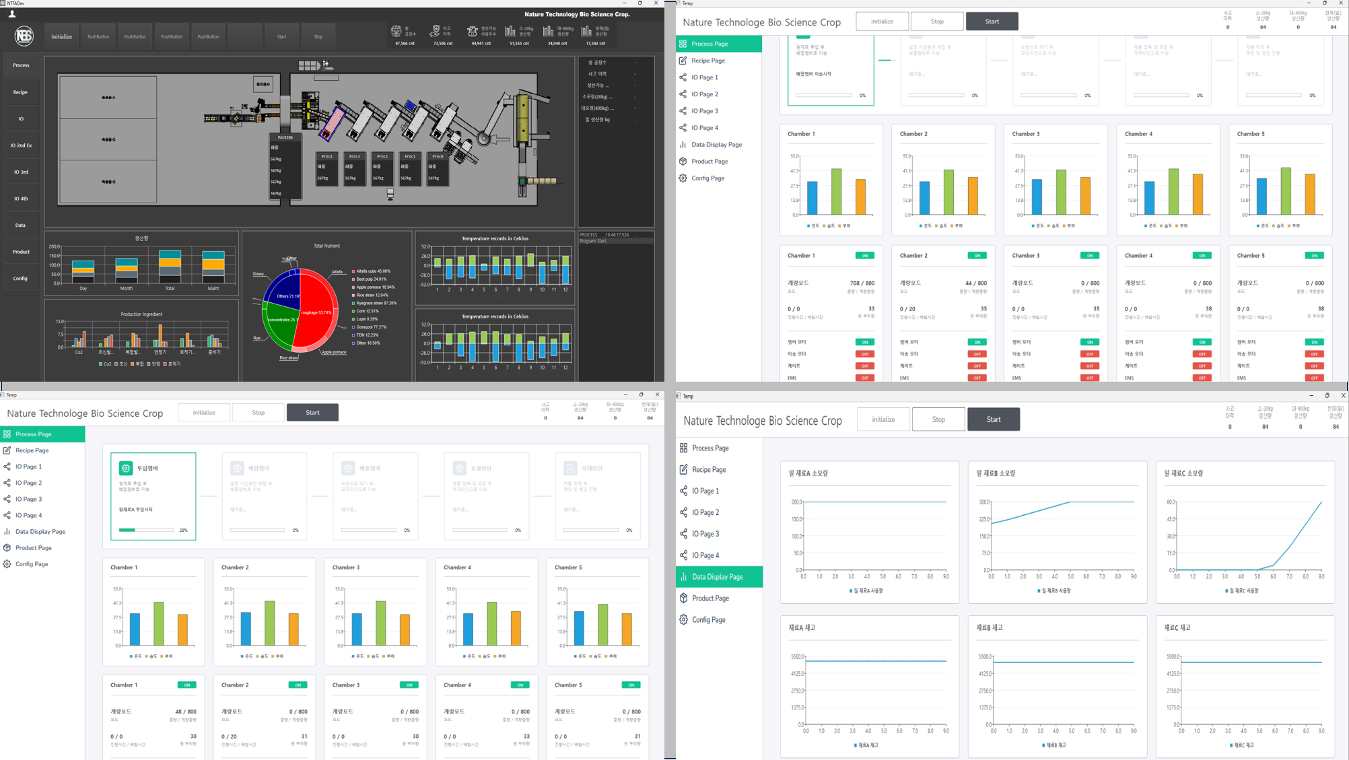The image size is (1349, 760).
Task: Click the green 투입챔버 chip icon, bottom-left window
Action: coord(126,468)
